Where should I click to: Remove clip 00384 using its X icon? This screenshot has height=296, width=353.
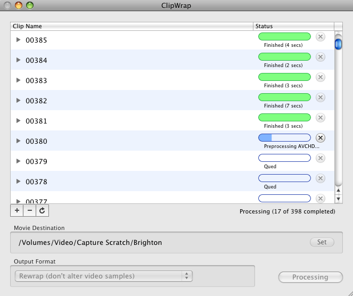point(321,57)
